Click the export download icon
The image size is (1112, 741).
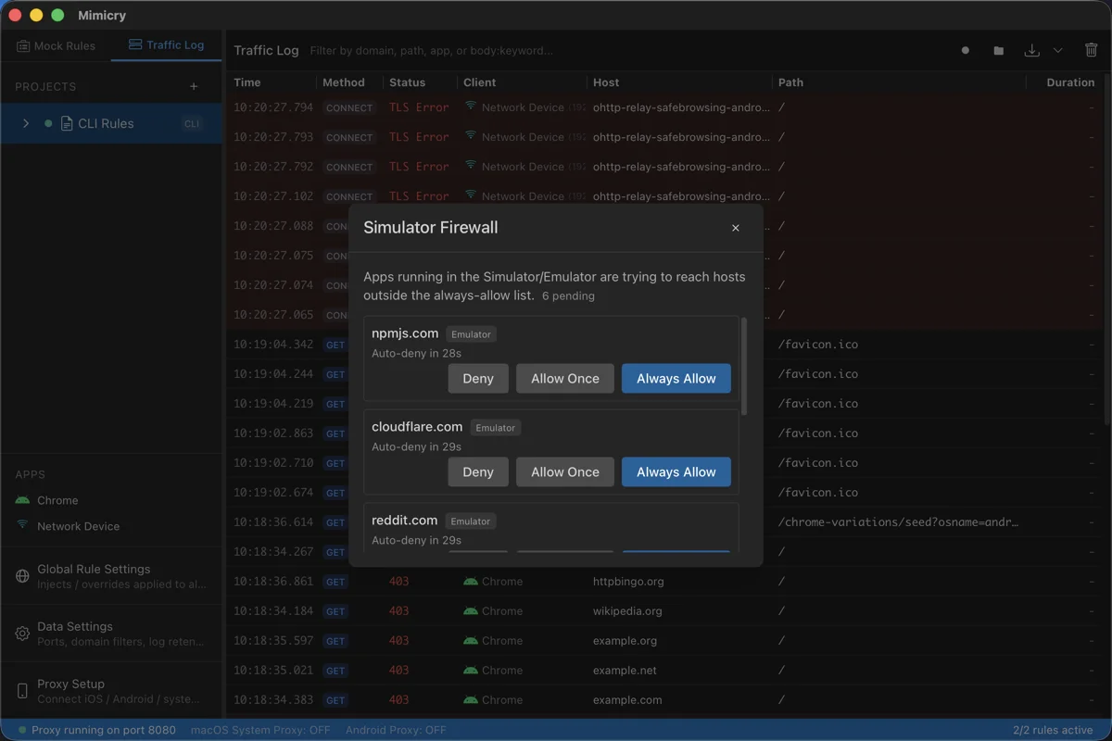click(1031, 51)
